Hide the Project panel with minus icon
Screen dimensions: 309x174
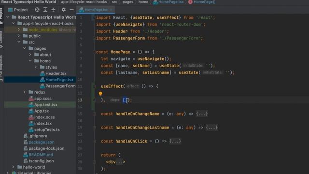tap(72, 10)
